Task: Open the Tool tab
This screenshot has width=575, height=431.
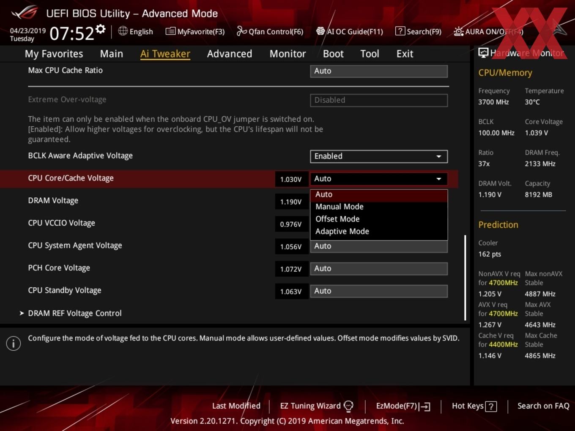Action: click(x=370, y=54)
